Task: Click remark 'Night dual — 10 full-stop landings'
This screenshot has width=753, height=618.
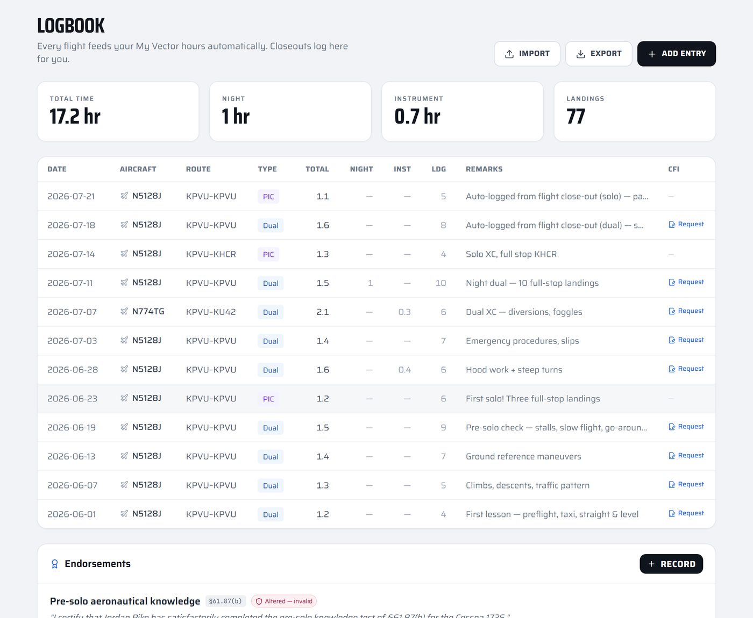Action: (532, 283)
